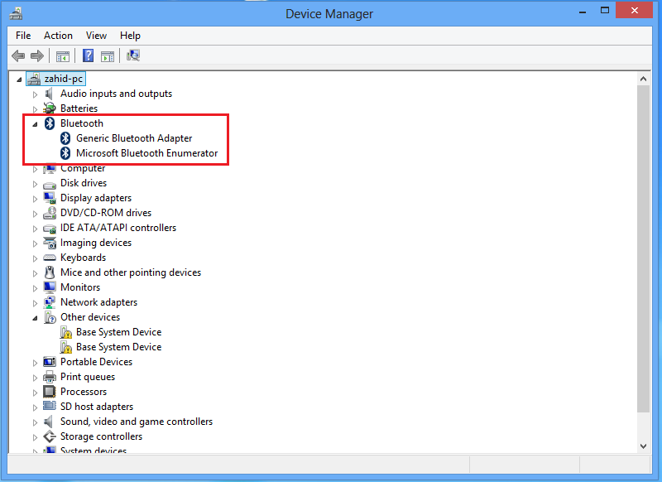Image resolution: width=662 pixels, height=482 pixels.
Task: Expand the Keyboards arrow
Action: pos(35,258)
